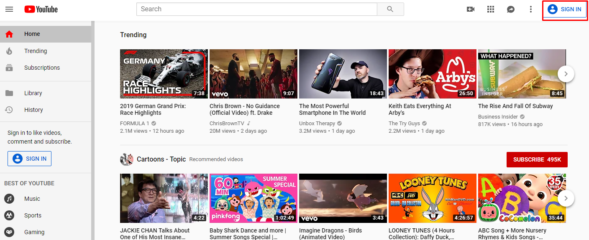589x240 pixels.
Task: Open ChrisBrownTV channel link
Action: pos(227,124)
